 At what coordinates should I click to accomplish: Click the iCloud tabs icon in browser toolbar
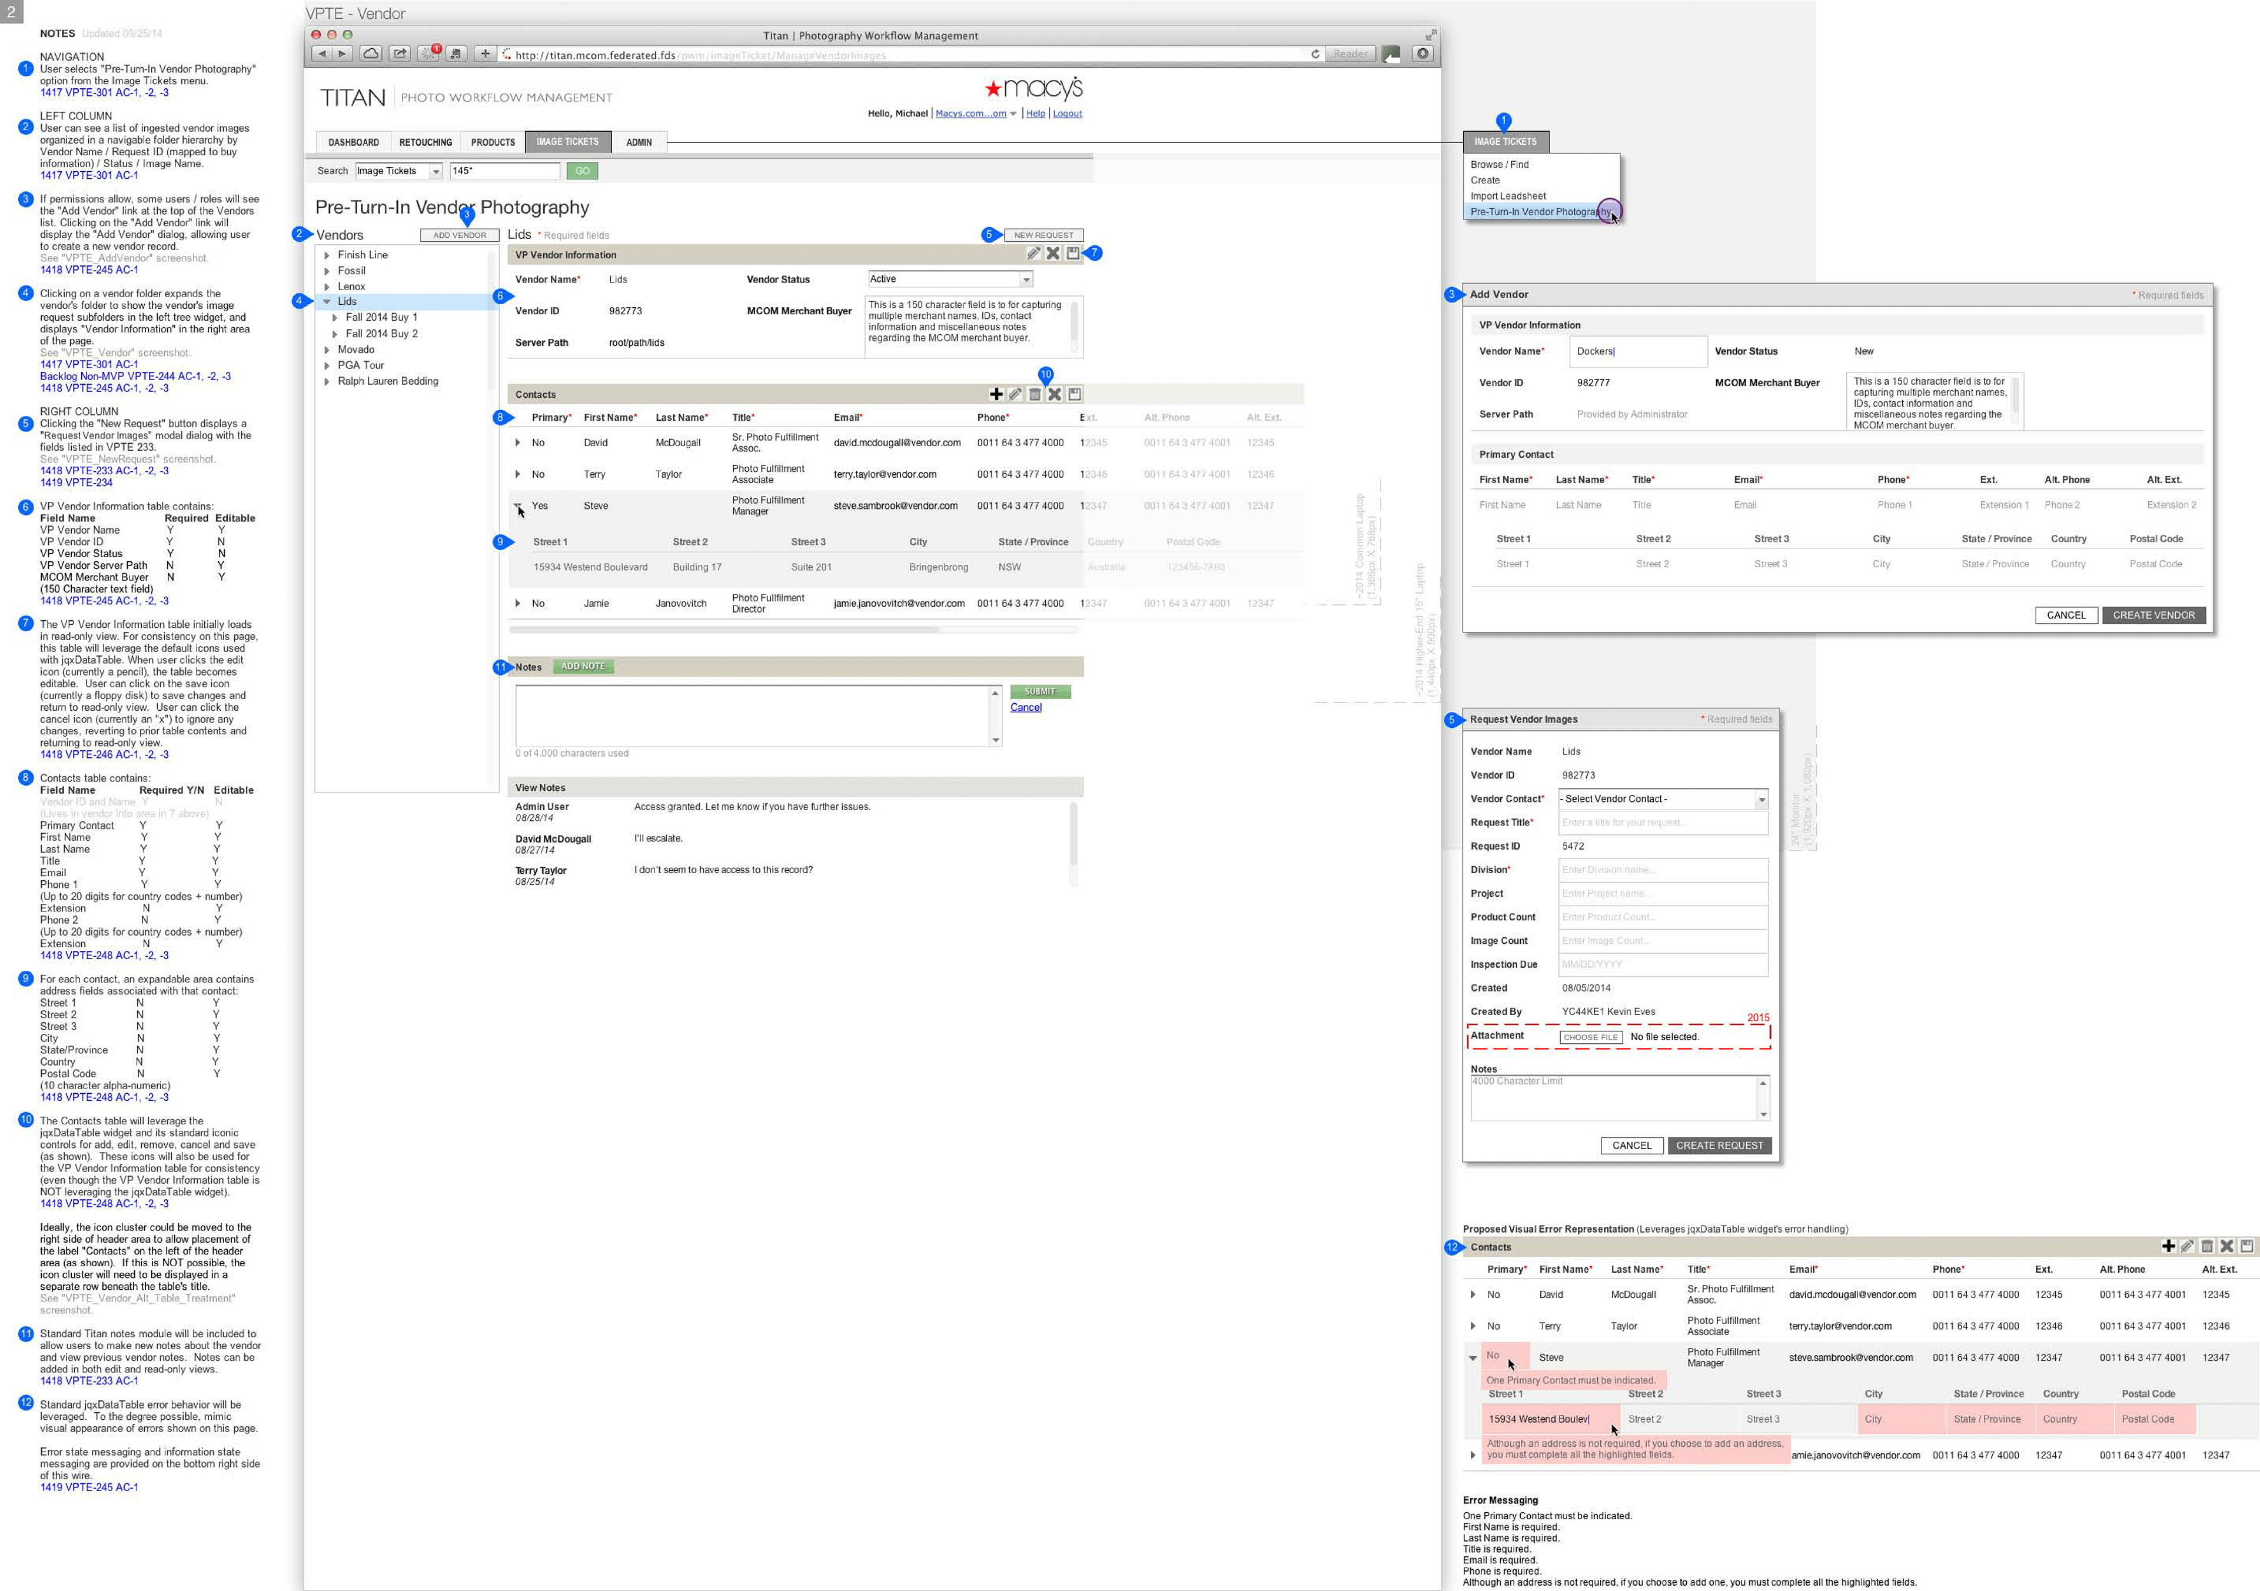click(371, 54)
